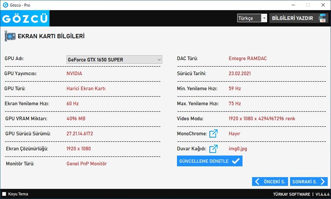Screen dimensions: 331x199
Task: Click the img0.jpg wallpaper value
Action: coord(238,149)
